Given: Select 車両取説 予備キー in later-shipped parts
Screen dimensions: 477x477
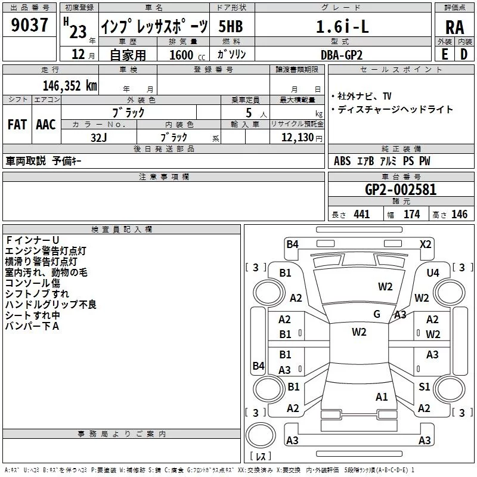Looking at the screenshot, I should (44, 161).
